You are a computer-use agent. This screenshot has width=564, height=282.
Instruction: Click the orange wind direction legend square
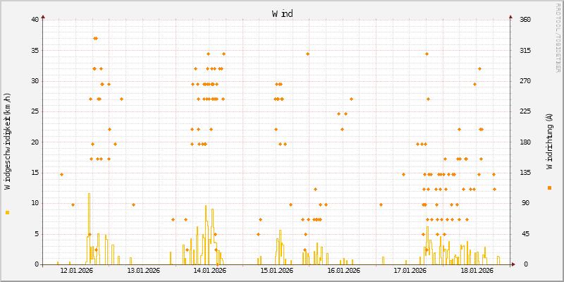549,188
